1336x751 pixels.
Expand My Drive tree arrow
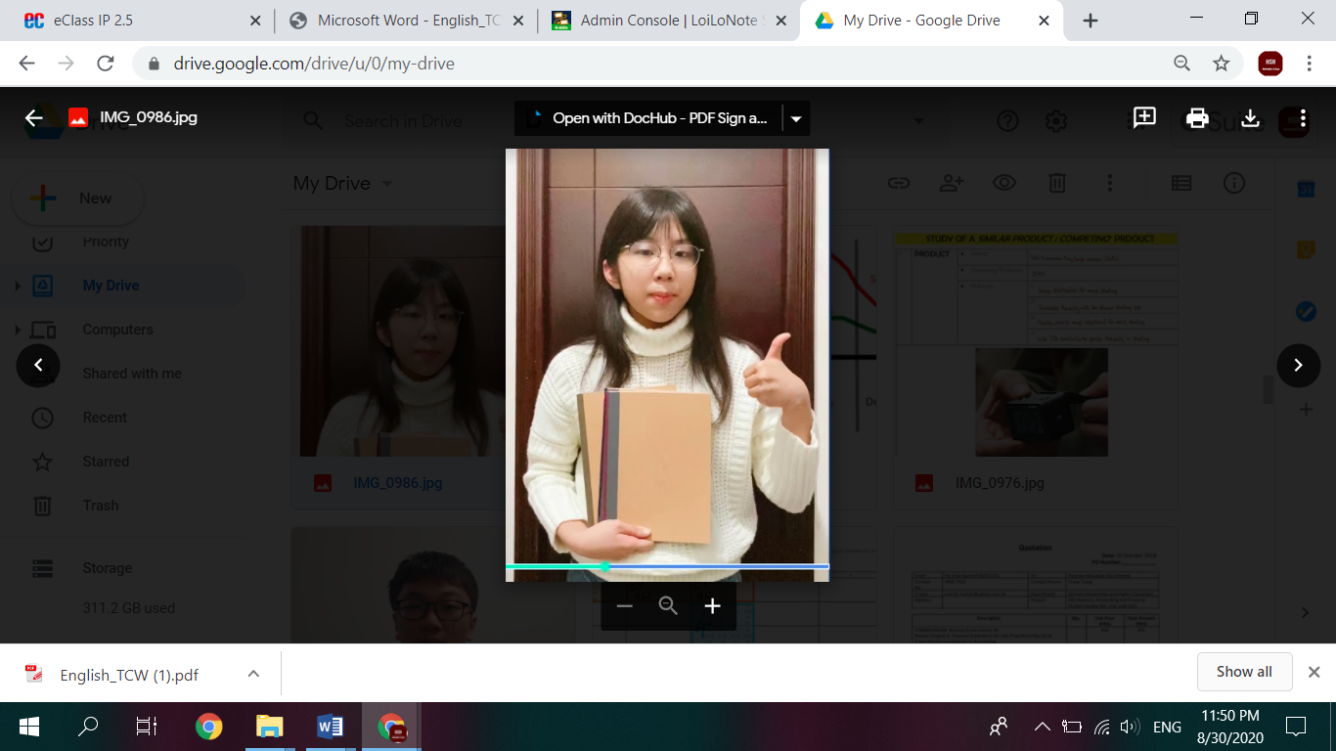[x=17, y=286]
